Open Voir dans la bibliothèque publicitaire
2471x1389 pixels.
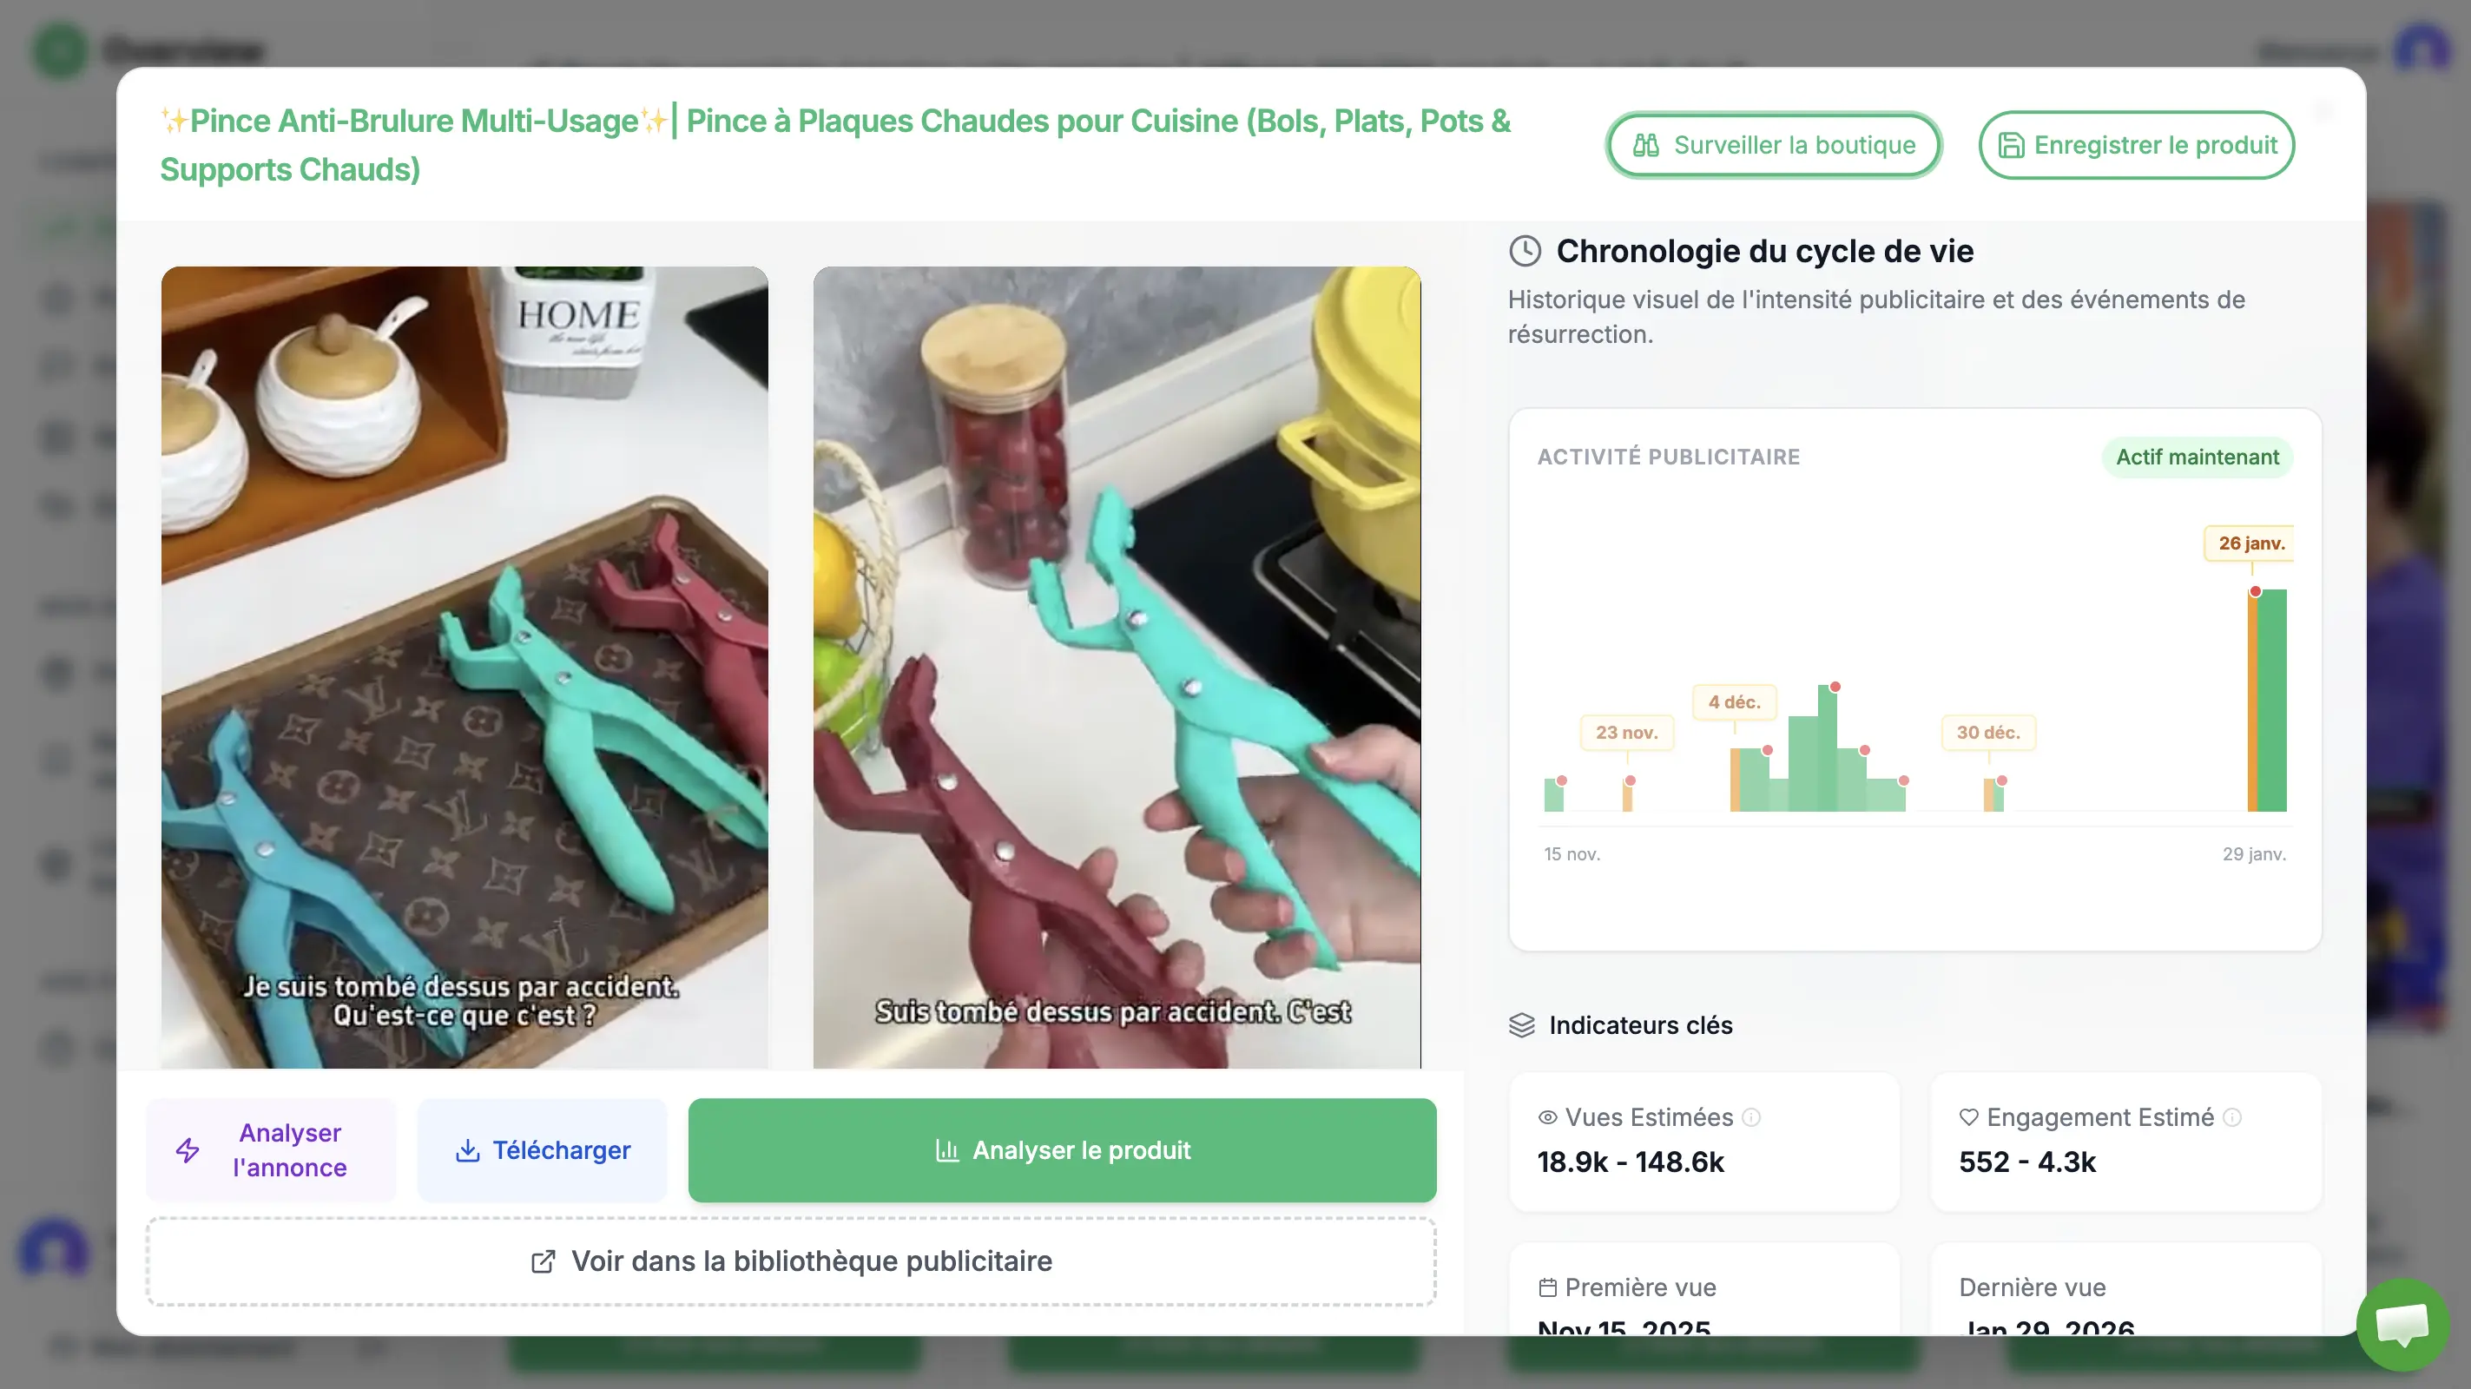click(x=789, y=1261)
